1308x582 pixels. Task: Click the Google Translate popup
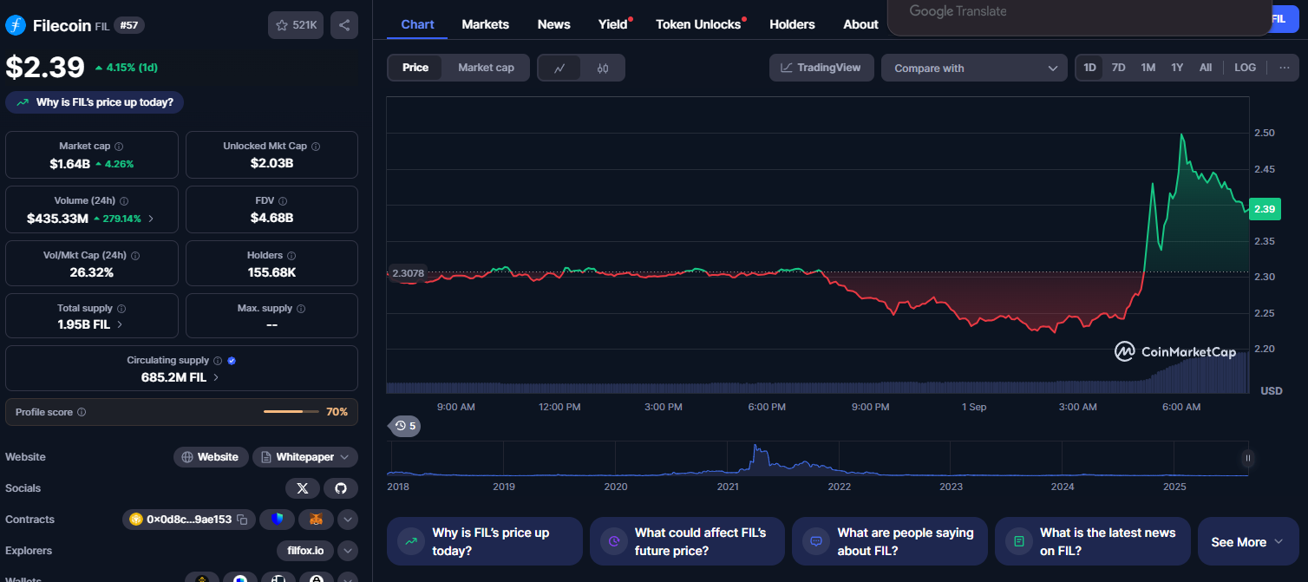coord(1080,17)
